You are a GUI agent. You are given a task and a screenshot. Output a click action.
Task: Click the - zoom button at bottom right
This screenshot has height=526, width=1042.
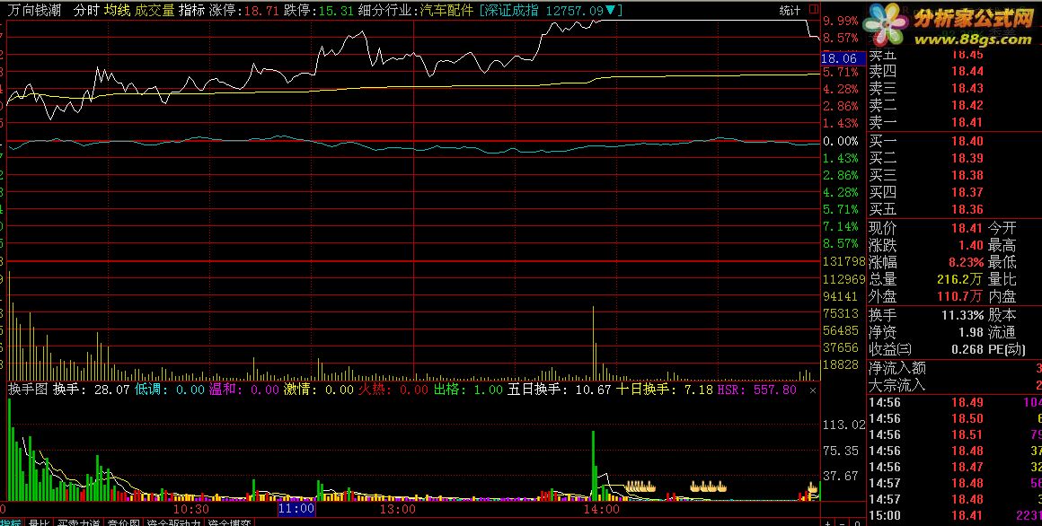coord(842,523)
